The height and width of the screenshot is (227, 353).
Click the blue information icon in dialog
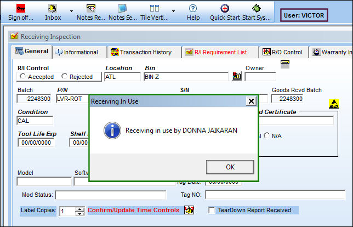(112, 130)
